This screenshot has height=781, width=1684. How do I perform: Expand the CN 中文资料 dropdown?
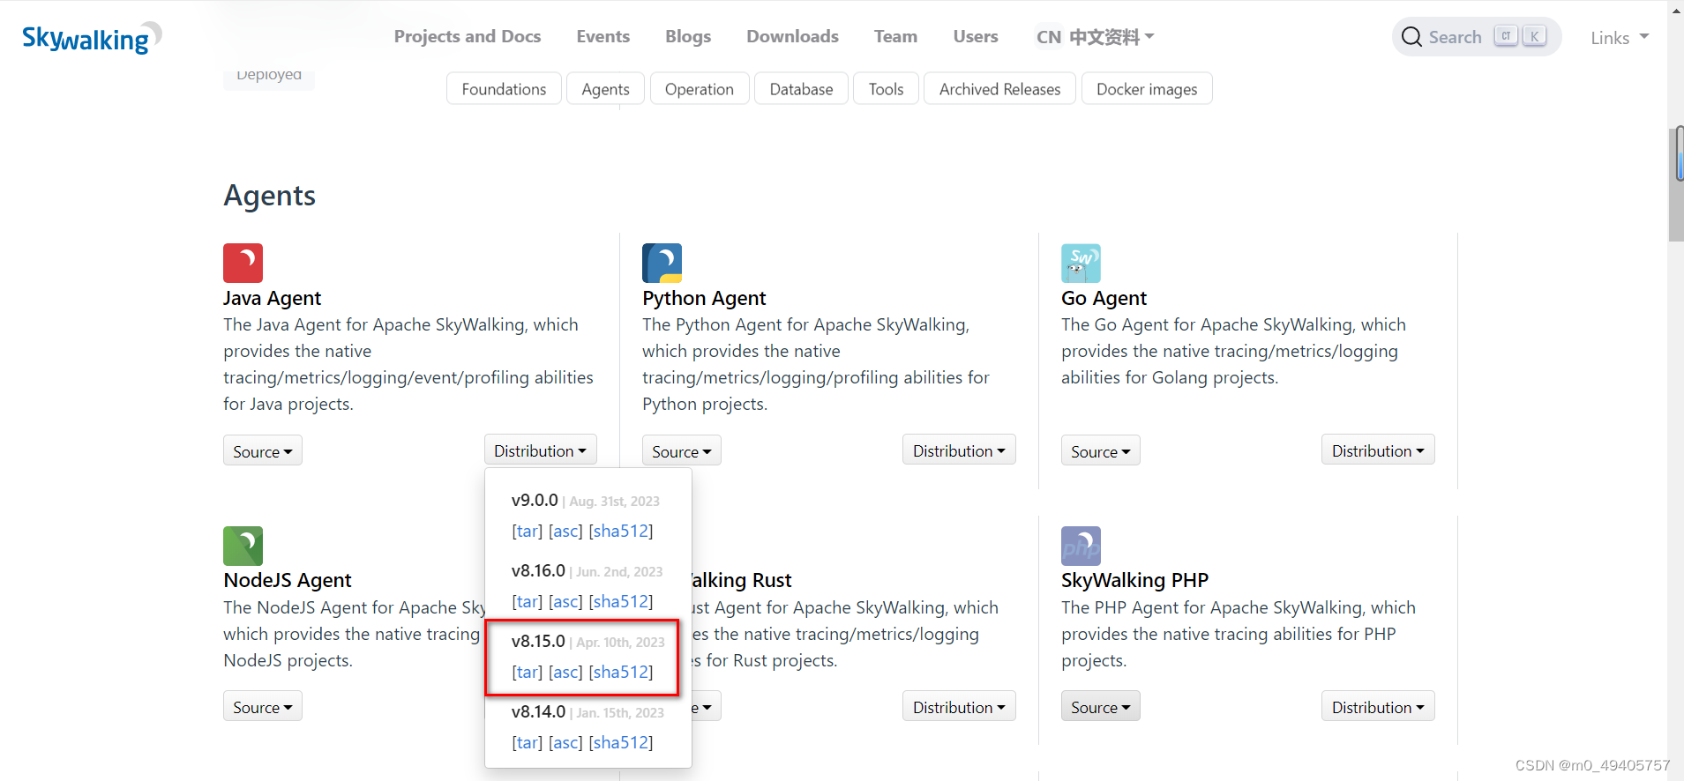pos(1095,37)
